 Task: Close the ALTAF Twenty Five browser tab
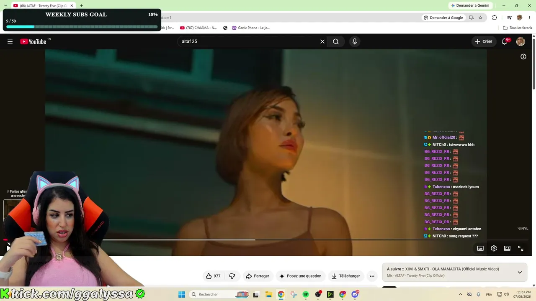(72, 6)
